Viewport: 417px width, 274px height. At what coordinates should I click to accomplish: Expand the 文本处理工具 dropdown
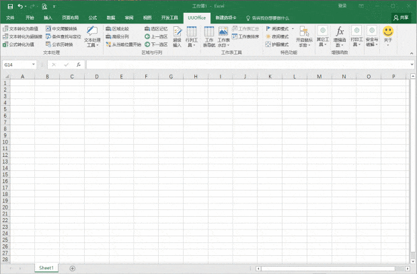(x=92, y=44)
